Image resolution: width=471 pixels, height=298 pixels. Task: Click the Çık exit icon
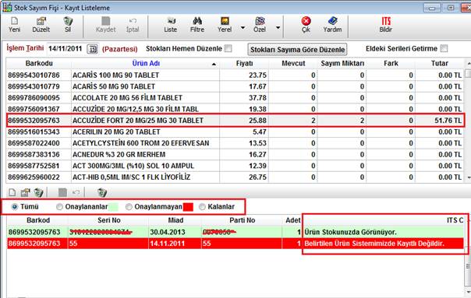tap(306, 21)
